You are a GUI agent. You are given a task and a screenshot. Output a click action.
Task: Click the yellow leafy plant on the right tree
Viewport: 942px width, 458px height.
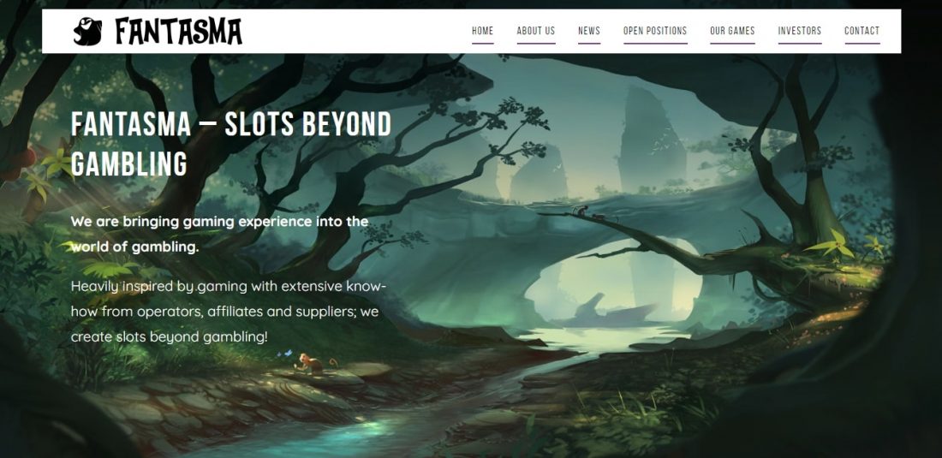click(x=832, y=245)
